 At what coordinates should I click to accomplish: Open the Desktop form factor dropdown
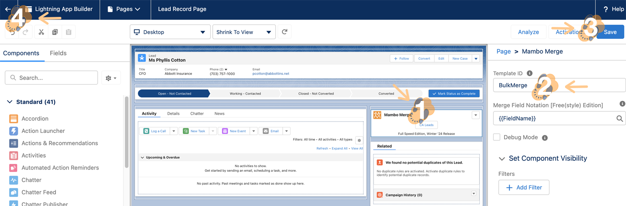click(x=170, y=32)
